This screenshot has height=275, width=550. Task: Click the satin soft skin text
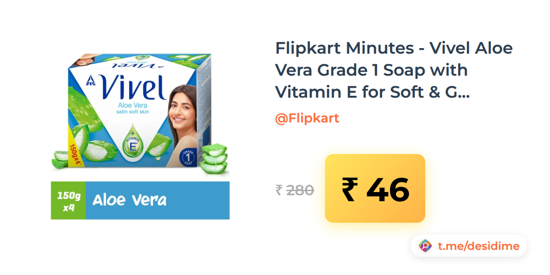132,112
